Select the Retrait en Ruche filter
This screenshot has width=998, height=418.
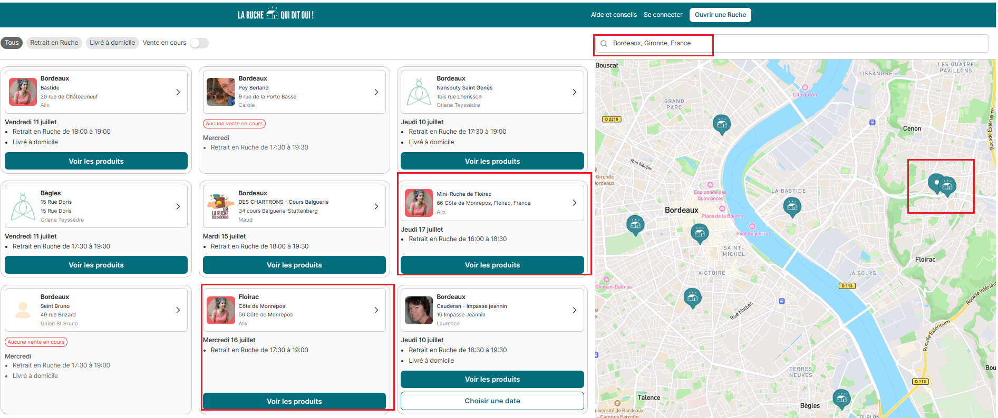click(x=54, y=43)
